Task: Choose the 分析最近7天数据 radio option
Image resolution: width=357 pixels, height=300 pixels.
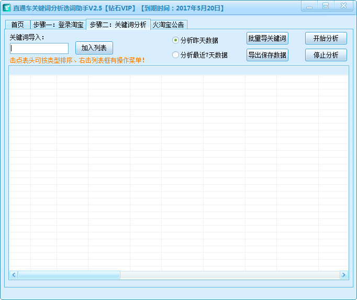Action: coord(176,55)
